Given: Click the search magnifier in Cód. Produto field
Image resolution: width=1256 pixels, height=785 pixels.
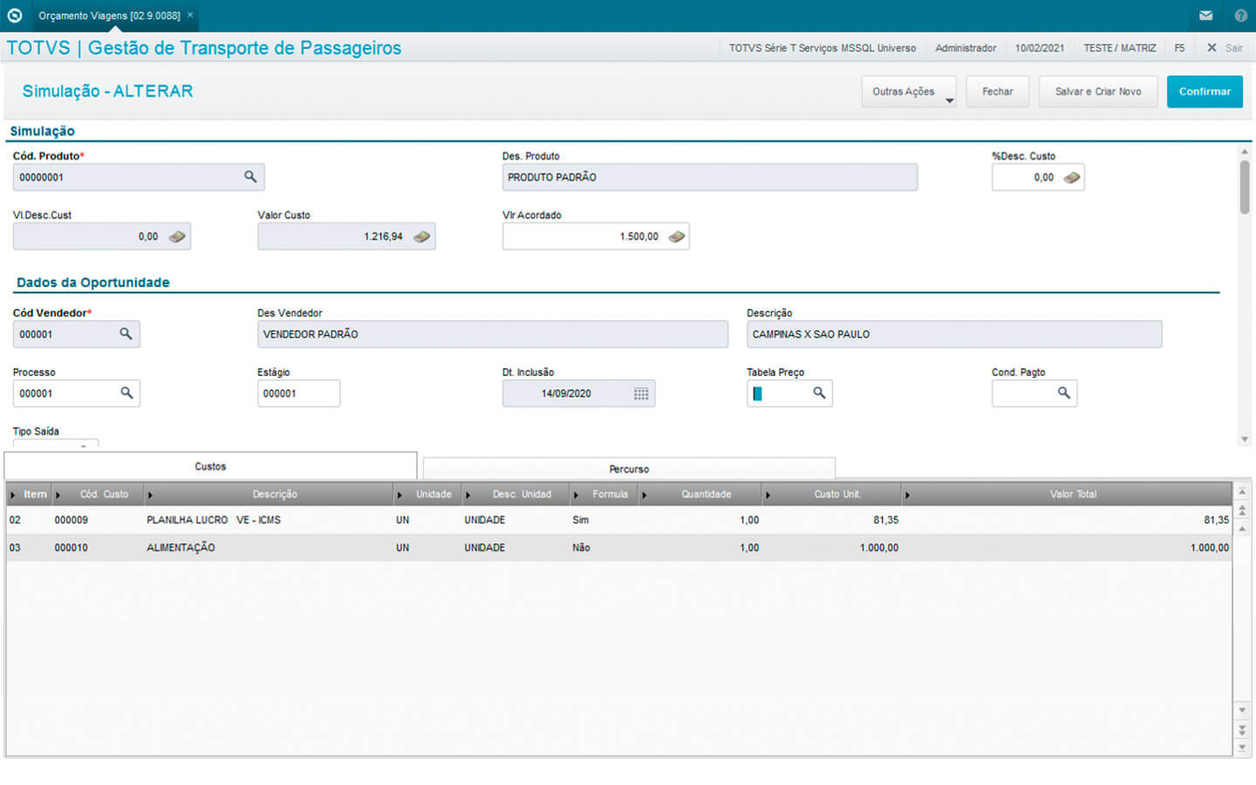Looking at the screenshot, I should point(250,177).
